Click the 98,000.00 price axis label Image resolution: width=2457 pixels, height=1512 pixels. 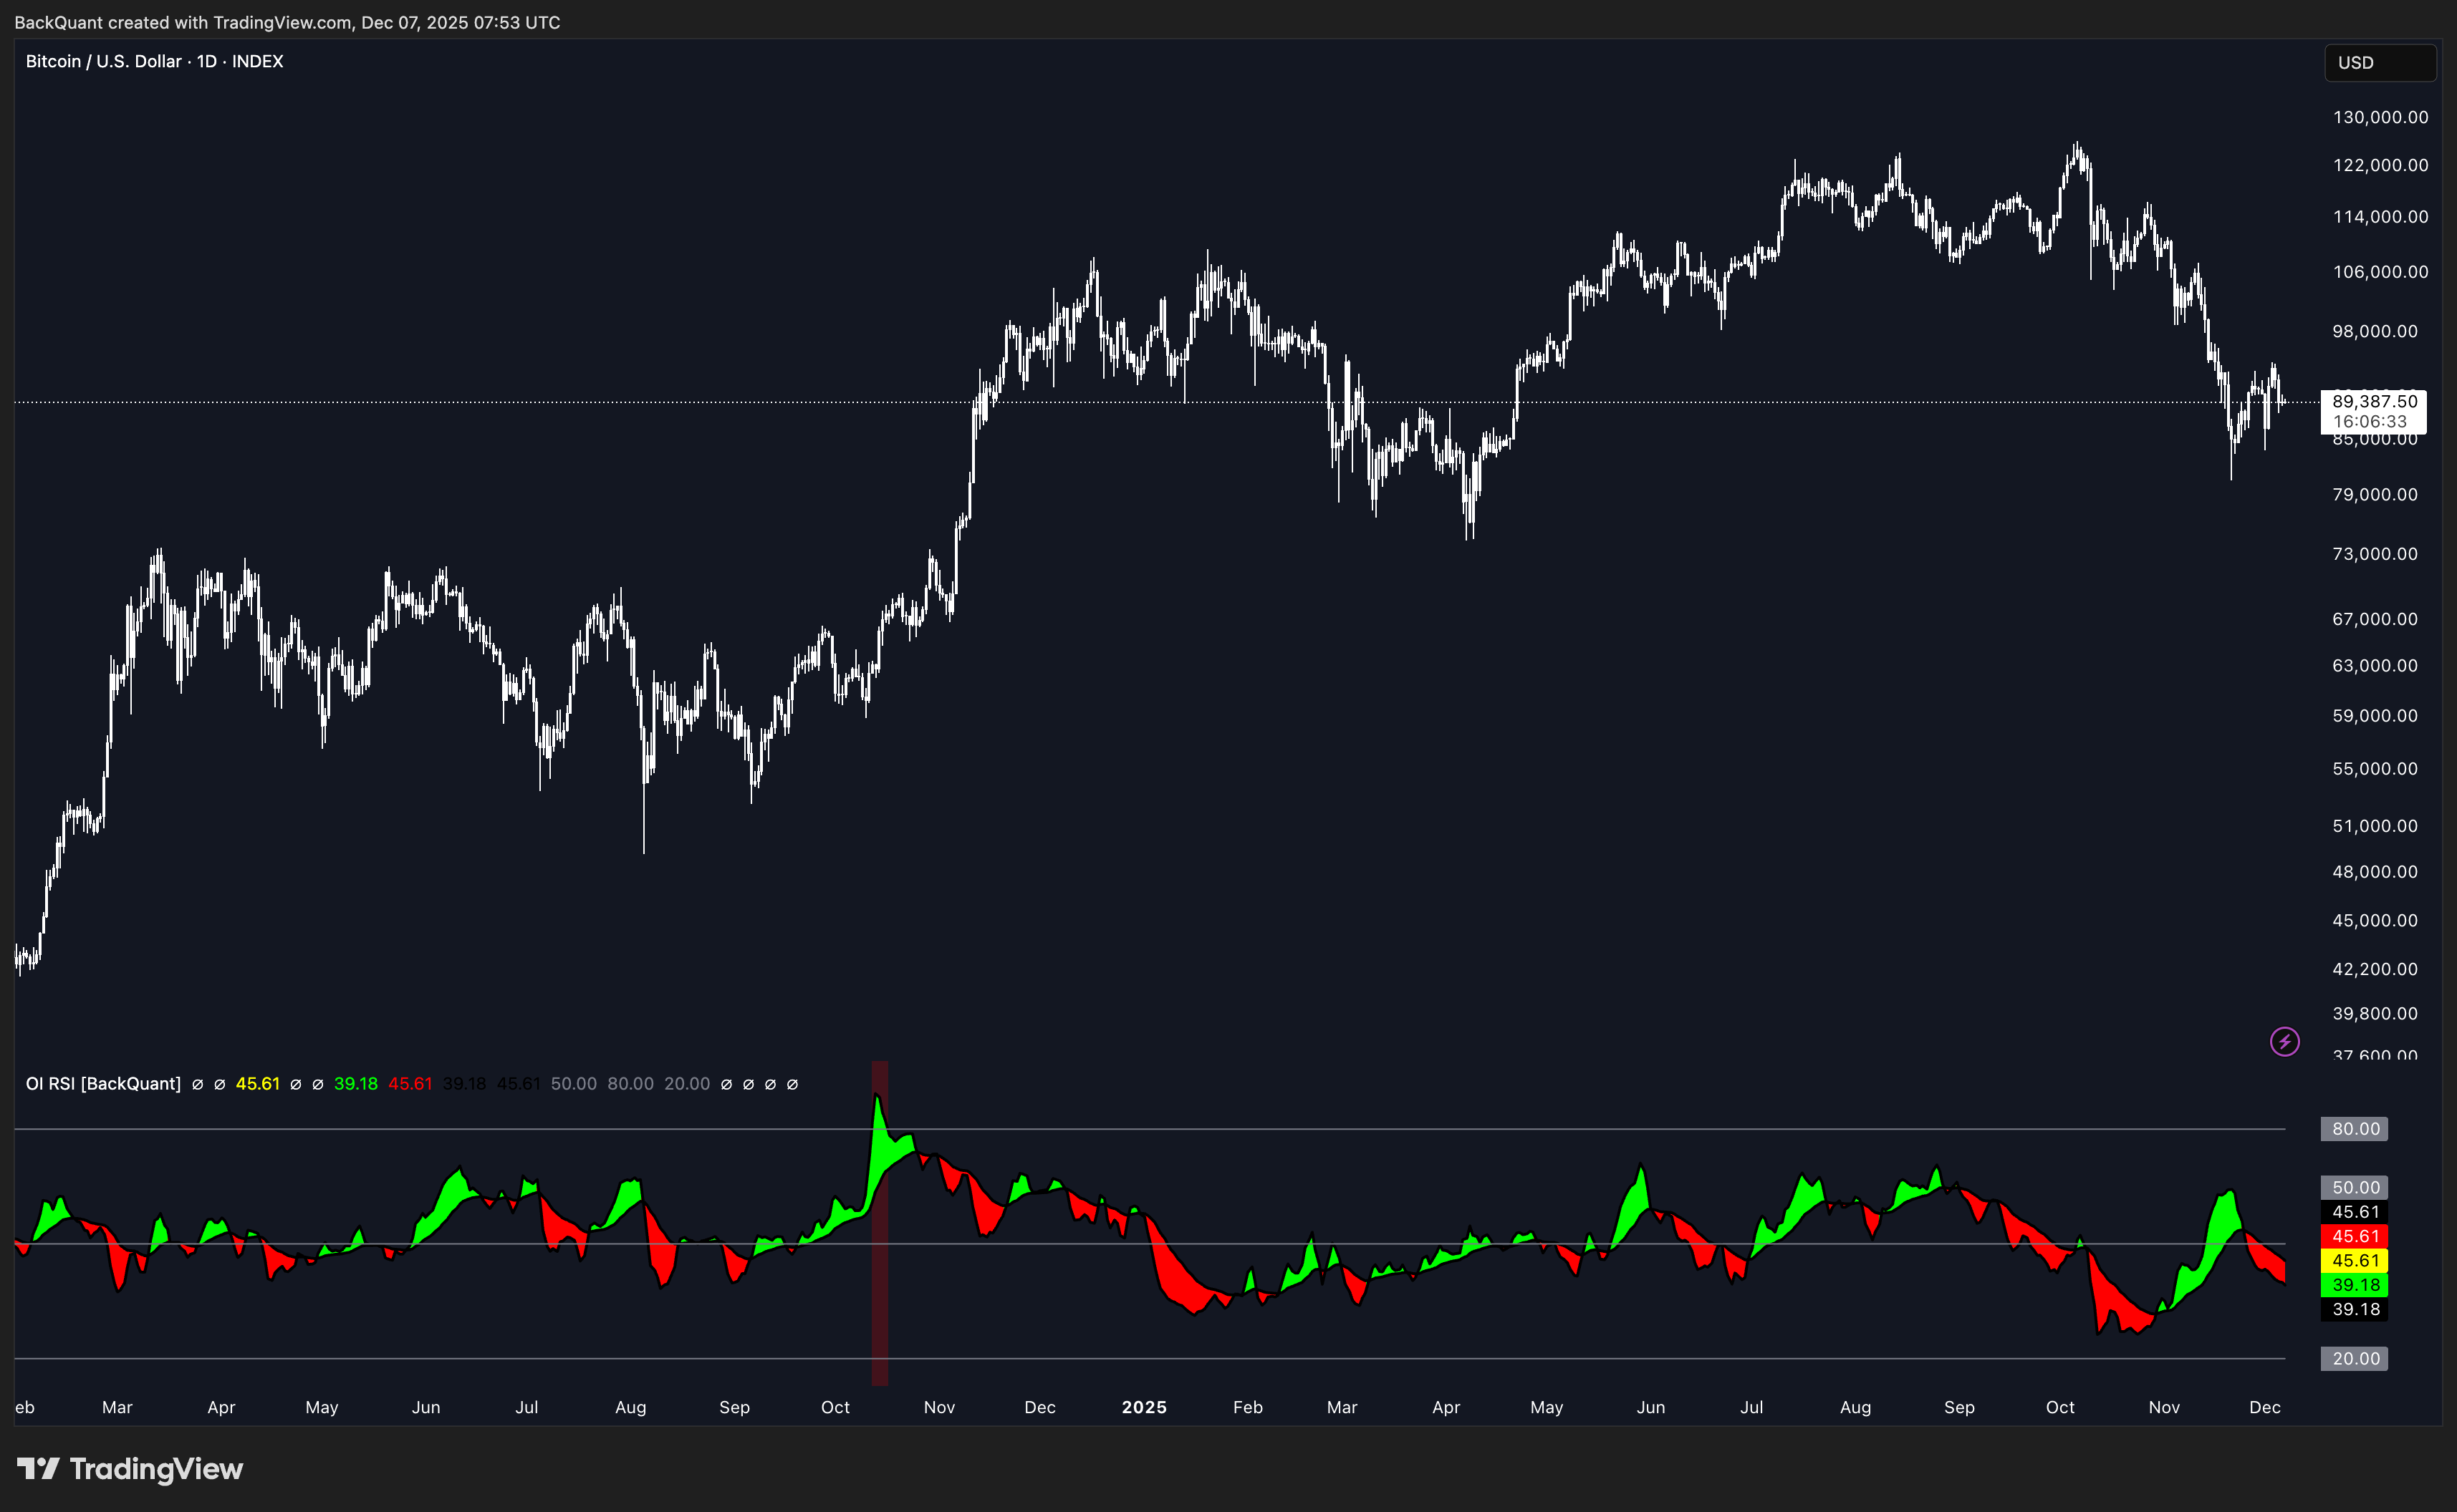pyautogui.click(x=2375, y=331)
